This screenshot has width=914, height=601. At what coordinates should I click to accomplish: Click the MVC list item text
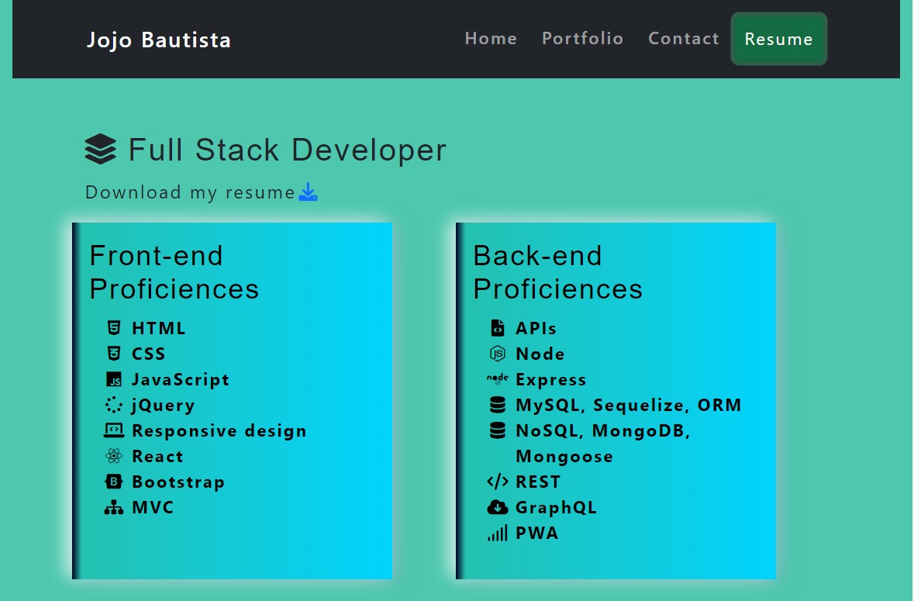[153, 508]
